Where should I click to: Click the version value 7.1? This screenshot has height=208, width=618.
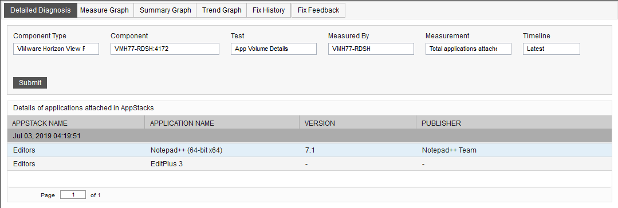tap(310, 150)
